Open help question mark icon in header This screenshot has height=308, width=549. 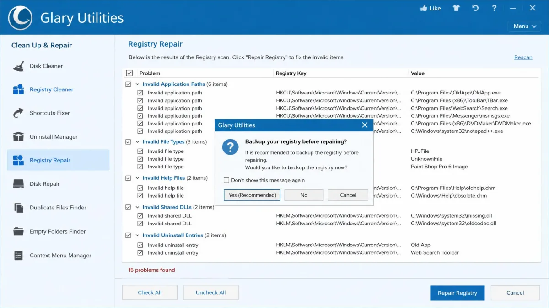coord(494,8)
